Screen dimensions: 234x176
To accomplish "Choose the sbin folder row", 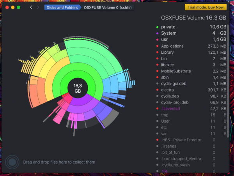I will click(x=191, y=77).
